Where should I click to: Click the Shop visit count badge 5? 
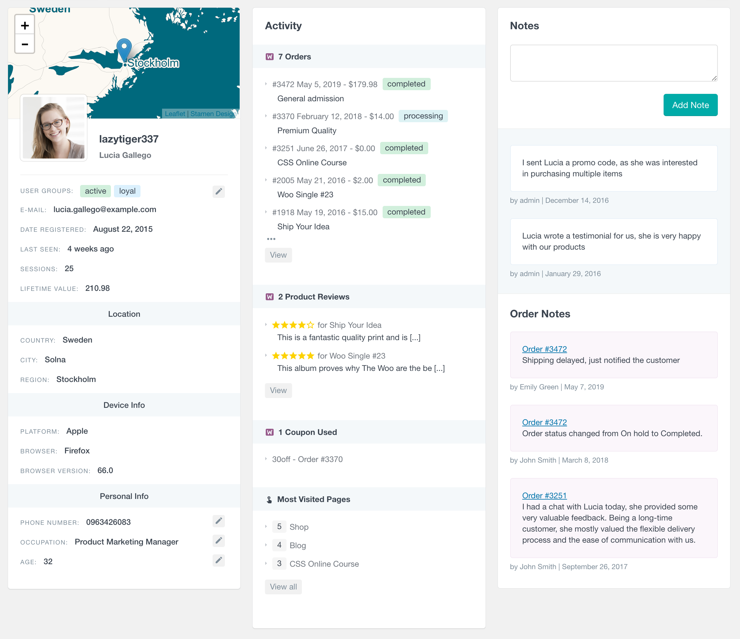tap(279, 527)
